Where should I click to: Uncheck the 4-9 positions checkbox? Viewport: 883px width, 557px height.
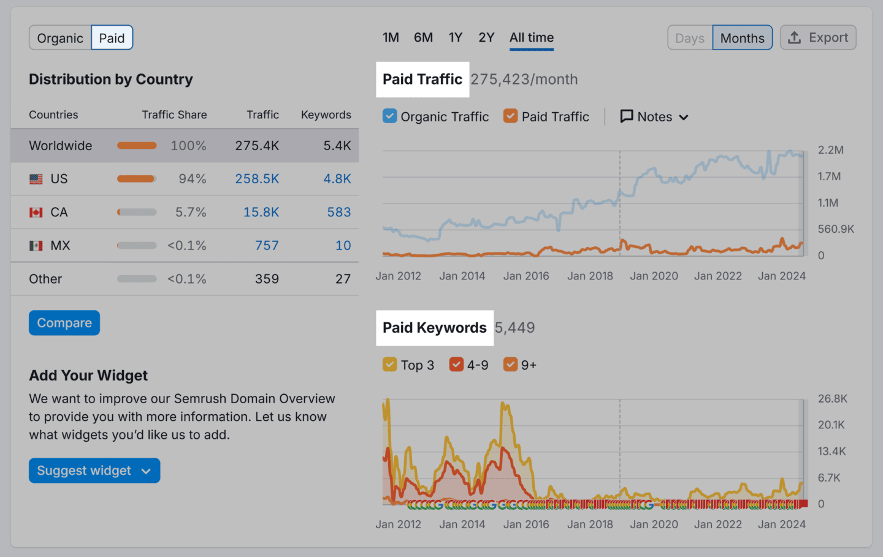point(456,364)
